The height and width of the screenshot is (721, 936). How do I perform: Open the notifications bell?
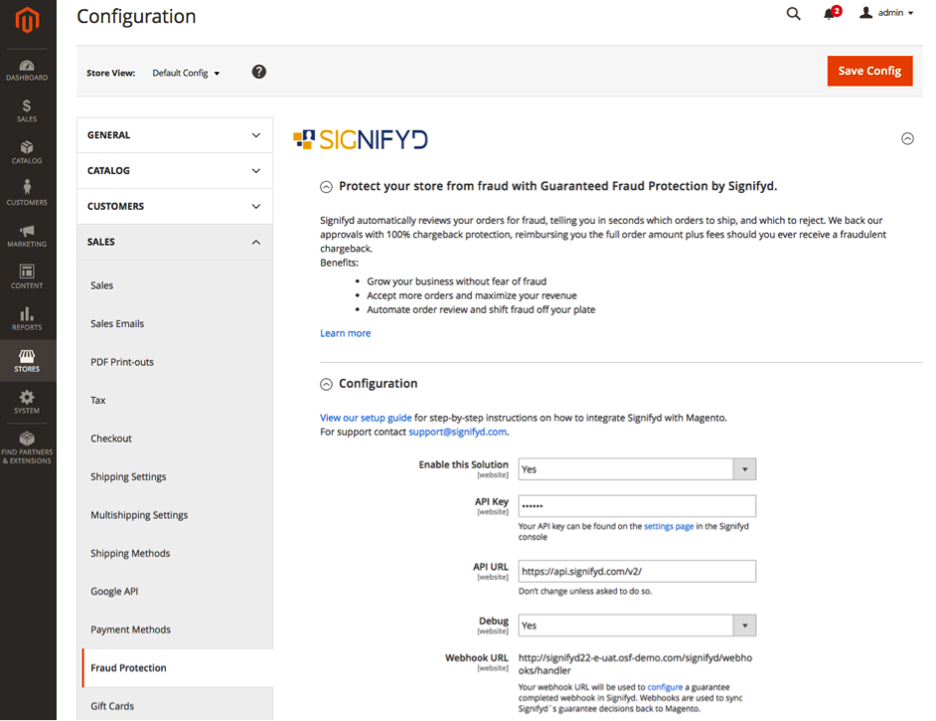tap(829, 14)
